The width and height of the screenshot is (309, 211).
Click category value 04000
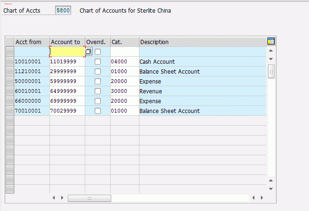(119, 61)
